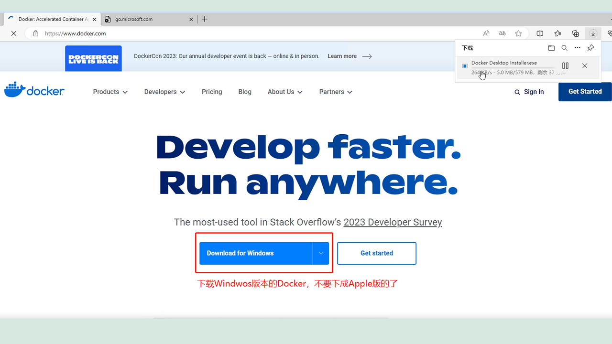Viewport: 612px width, 344px height.
Task: Open the Pricing page
Action: tap(212, 92)
